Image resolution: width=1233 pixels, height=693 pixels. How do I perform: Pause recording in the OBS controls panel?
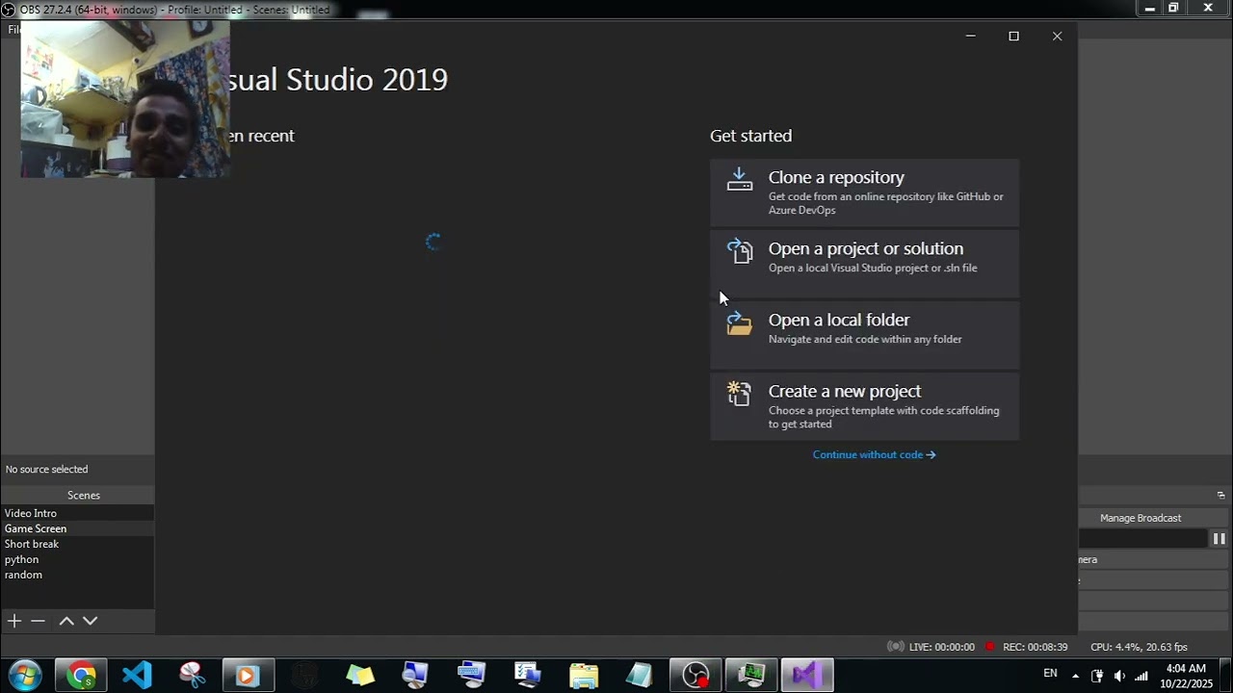pyautogui.click(x=1219, y=539)
